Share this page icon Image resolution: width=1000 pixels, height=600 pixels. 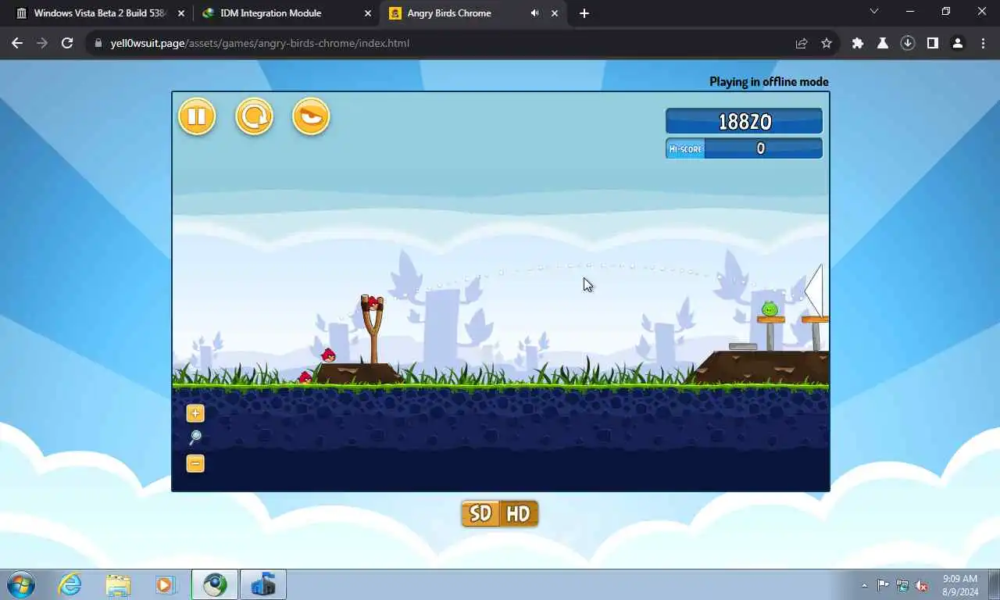(x=802, y=43)
